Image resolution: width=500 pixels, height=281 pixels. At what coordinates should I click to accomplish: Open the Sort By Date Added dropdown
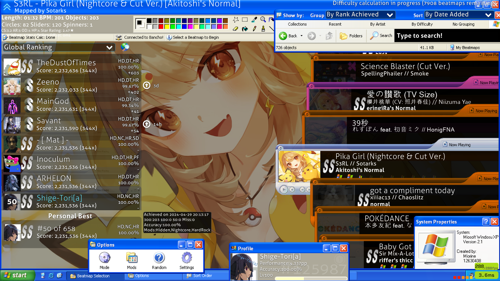[459, 15]
